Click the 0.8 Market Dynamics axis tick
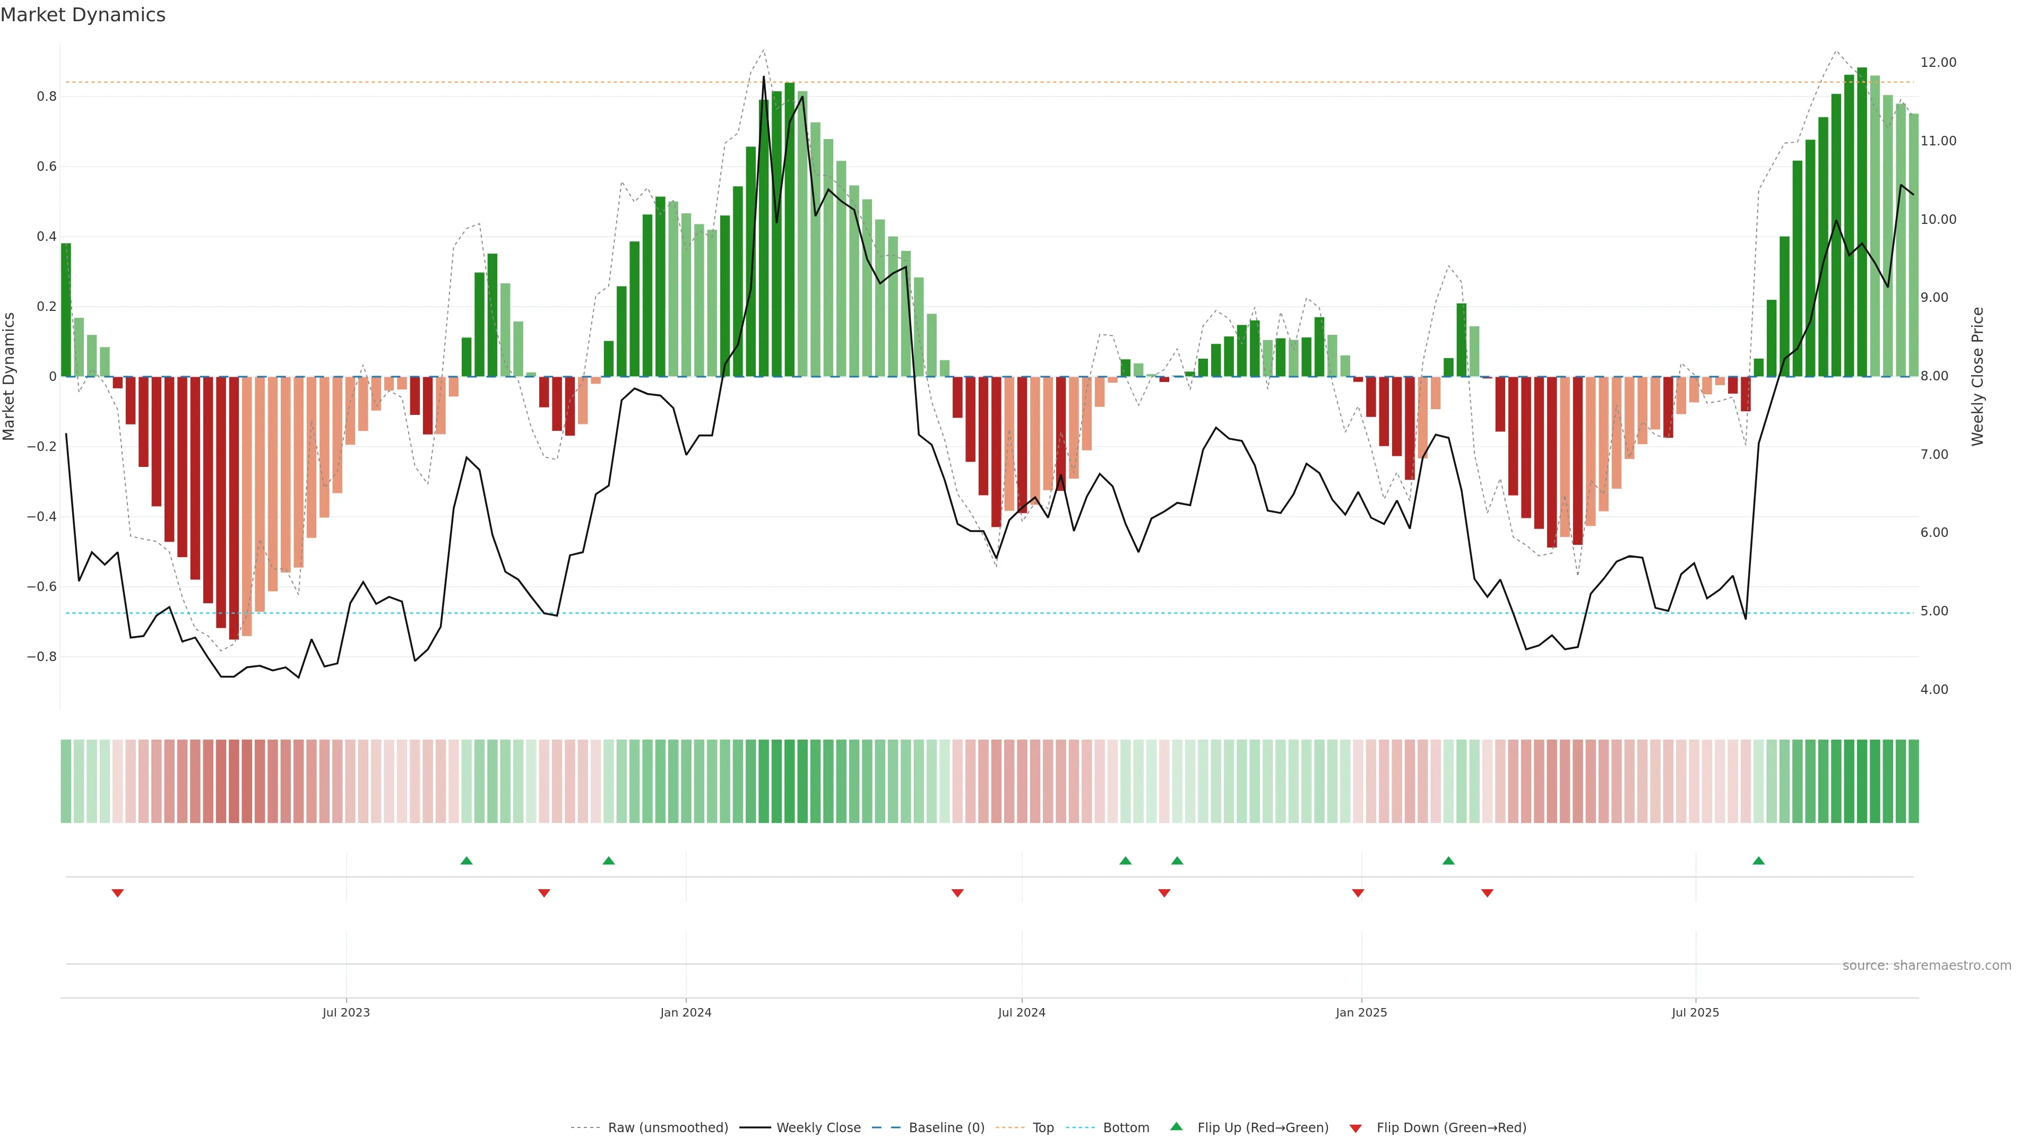The image size is (2038, 1146). pos(47,97)
